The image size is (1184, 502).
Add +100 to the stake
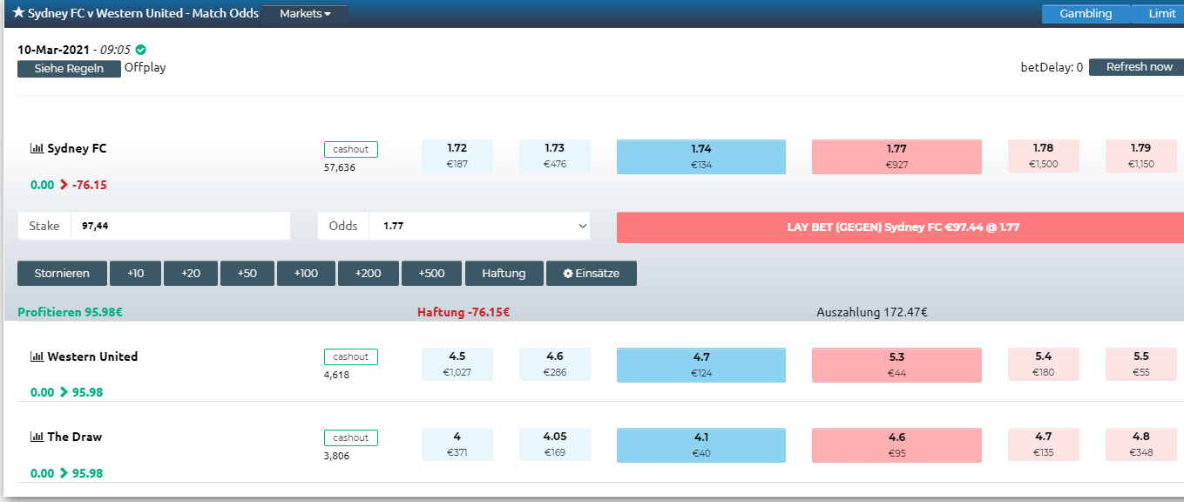click(306, 274)
